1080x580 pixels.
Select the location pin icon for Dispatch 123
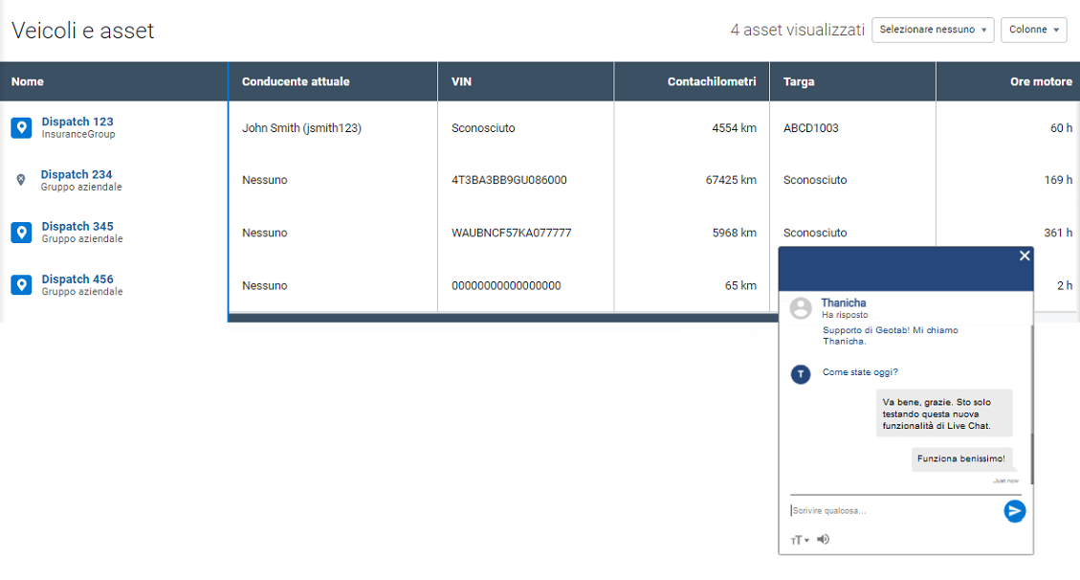click(x=21, y=127)
